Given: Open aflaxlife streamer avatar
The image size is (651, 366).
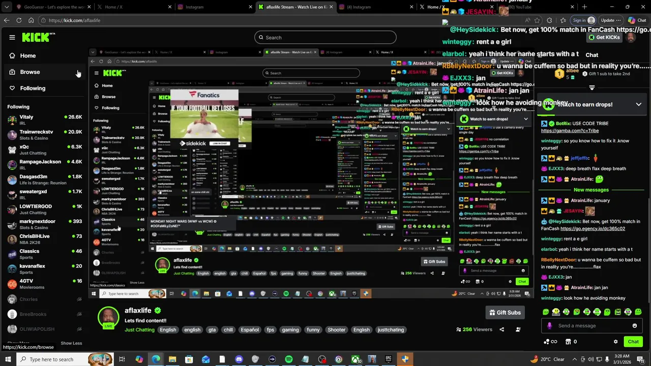Looking at the screenshot, I should tap(108, 317).
